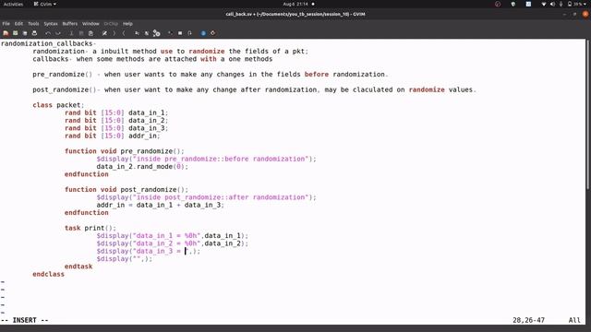The width and height of the screenshot is (591, 332).
Task: Paste from clipboard via toolbar icon
Action: pyautogui.click(x=90, y=33)
